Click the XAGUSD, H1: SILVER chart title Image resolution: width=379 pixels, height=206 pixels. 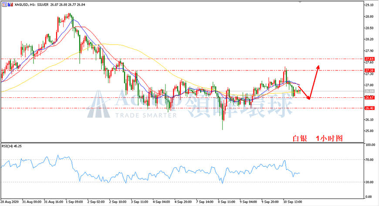[x=31, y=5]
